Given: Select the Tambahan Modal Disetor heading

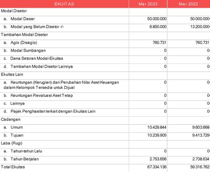Looking at the screenshot, I should [24, 35].
